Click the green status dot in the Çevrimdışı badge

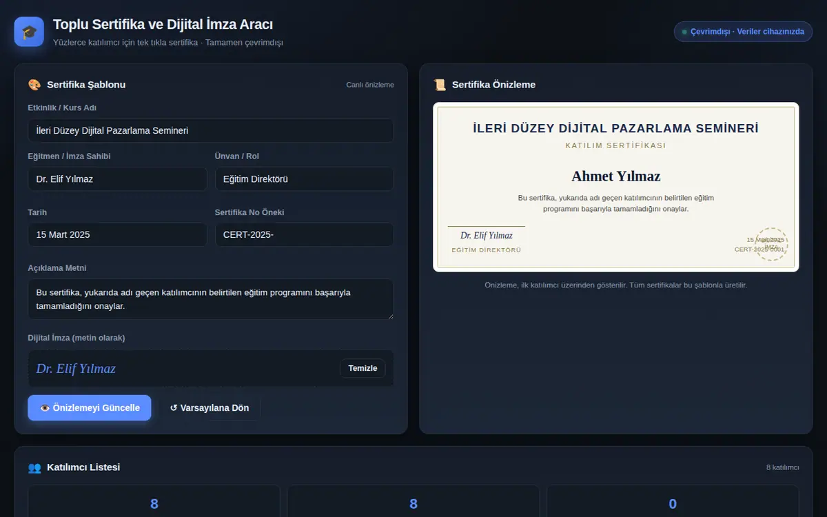coord(684,32)
